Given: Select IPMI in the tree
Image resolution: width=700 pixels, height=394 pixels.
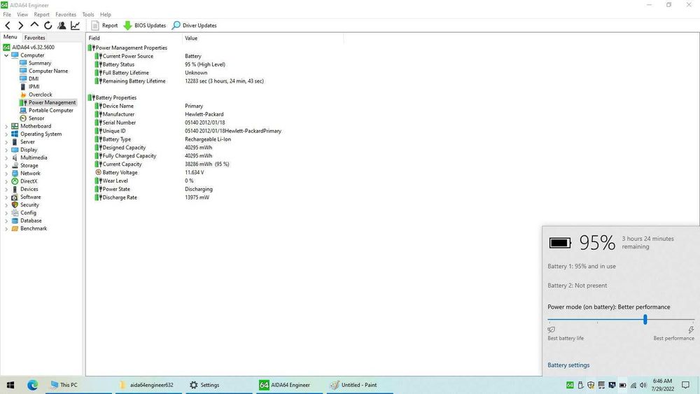Looking at the screenshot, I should pyautogui.click(x=34, y=87).
